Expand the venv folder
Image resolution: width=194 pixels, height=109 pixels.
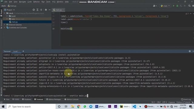[7, 19]
